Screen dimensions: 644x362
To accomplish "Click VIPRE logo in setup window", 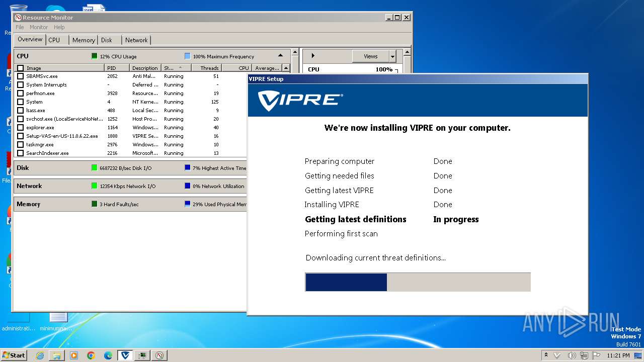I will coord(300,100).
